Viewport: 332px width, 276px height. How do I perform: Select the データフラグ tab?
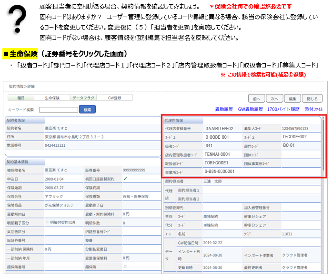pyautogui.click(x=83, y=98)
